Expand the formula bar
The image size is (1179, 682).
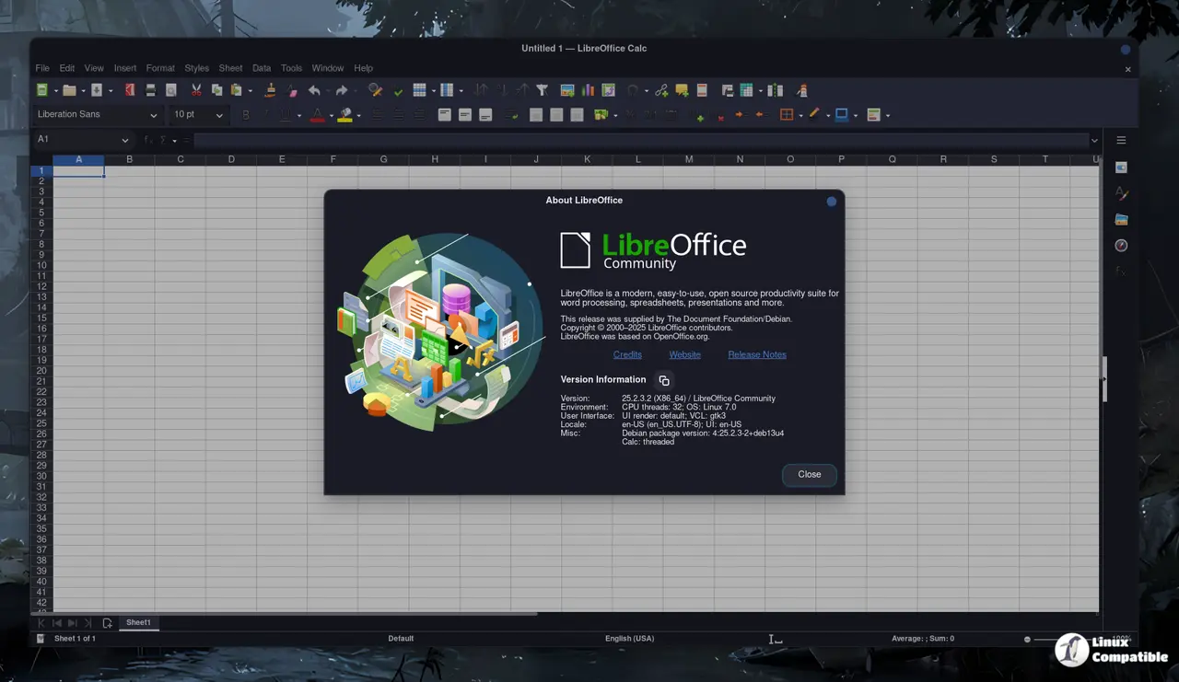(x=1094, y=141)
